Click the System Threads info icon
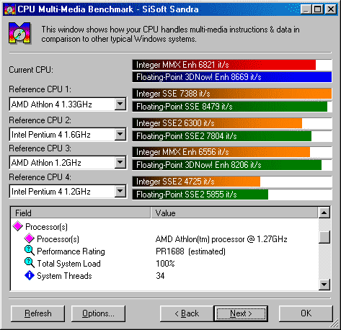 (30, 275)
